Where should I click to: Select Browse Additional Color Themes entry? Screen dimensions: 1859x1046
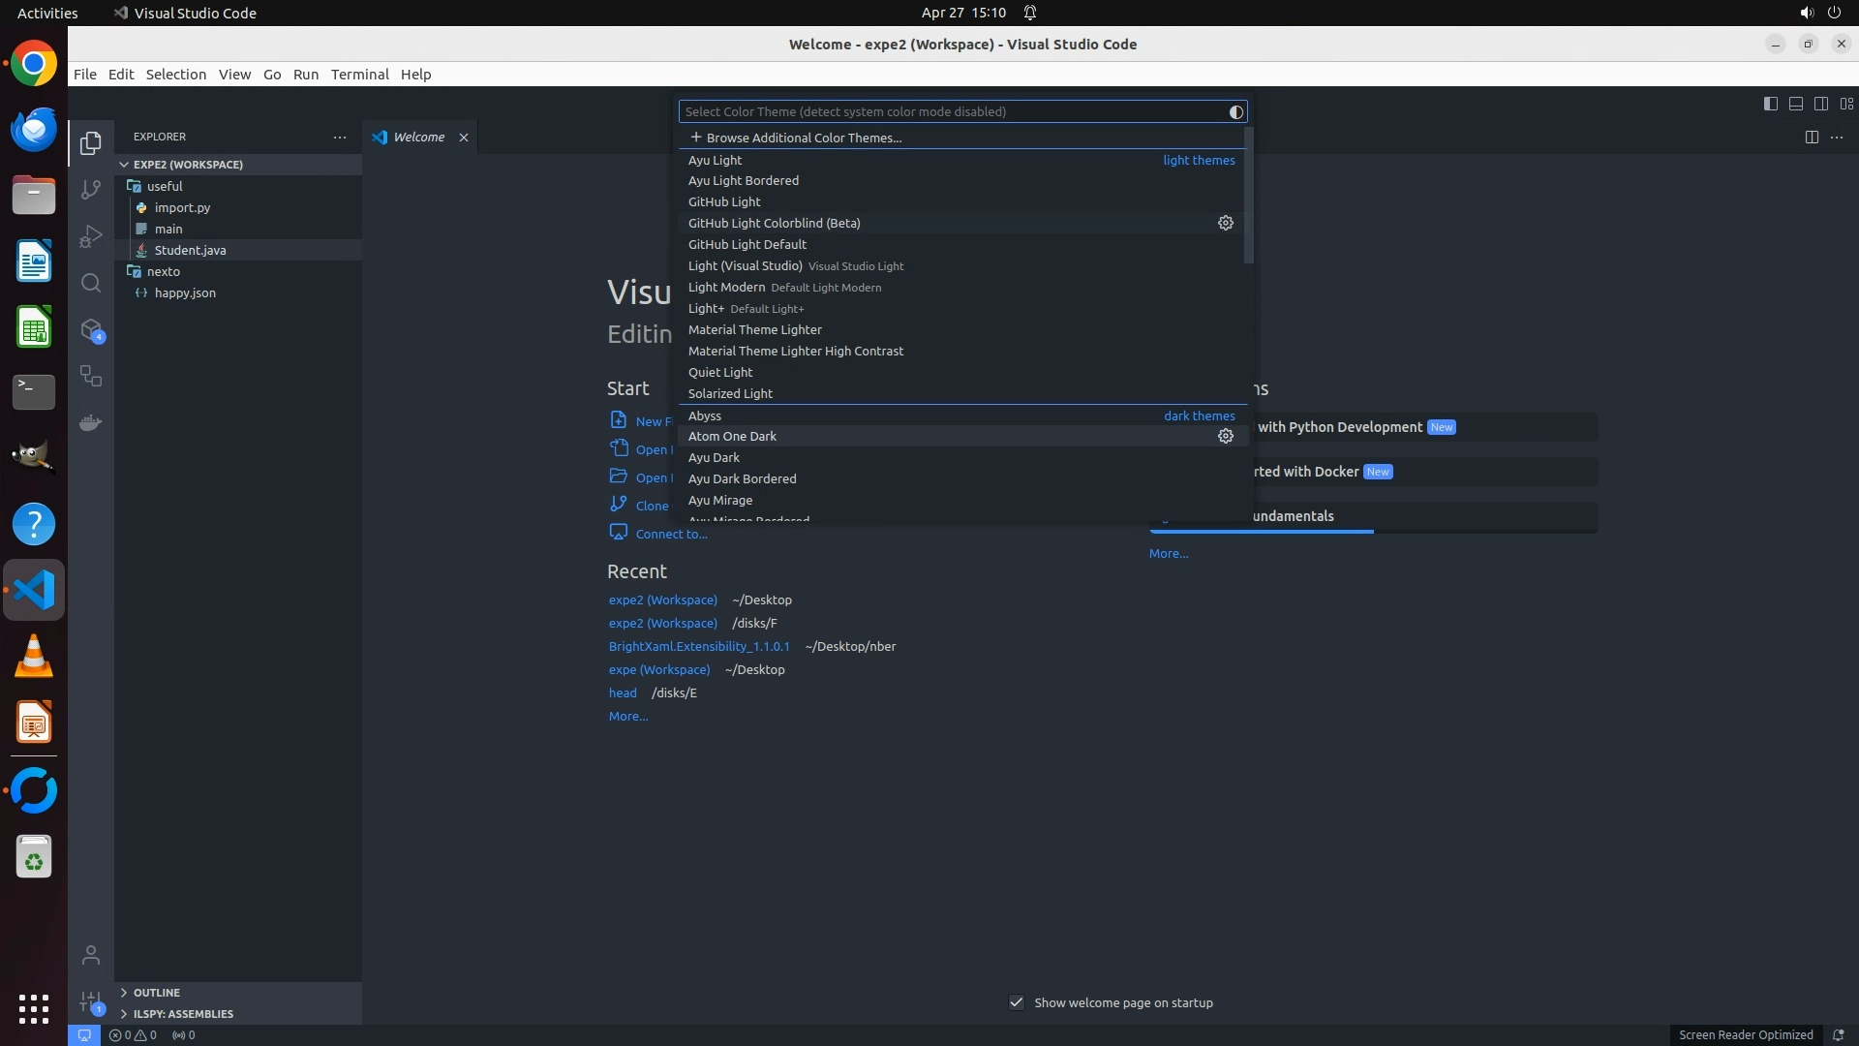pyautogui.click(x=804, y=138)
